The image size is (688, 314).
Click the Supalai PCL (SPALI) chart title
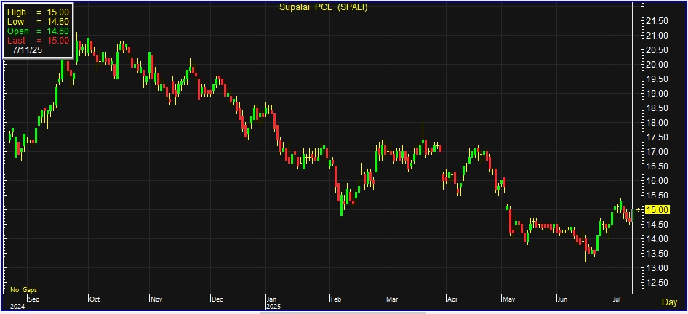[324, 7]
